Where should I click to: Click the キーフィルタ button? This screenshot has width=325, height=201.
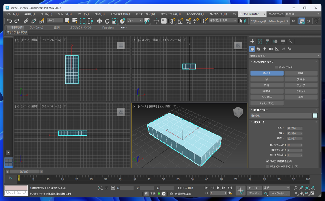click(x=279, y=193)
